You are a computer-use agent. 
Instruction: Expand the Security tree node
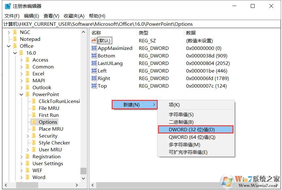tap(28, 136)
